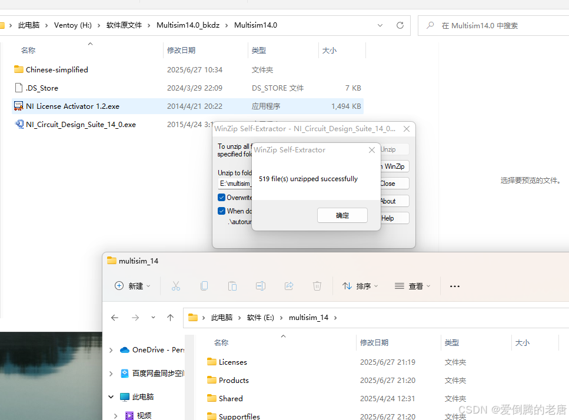Collapse the 此电脑 tree item
The height and width of the screenshot is (420, 569).
111,397
